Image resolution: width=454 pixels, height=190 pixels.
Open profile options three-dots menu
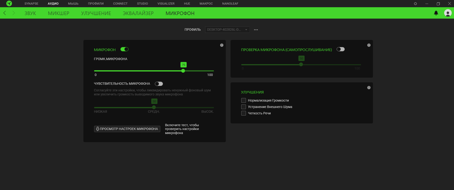coord(256,30)
